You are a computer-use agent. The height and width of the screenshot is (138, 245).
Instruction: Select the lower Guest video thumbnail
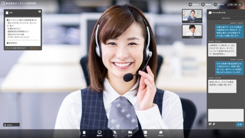(192, 31)
